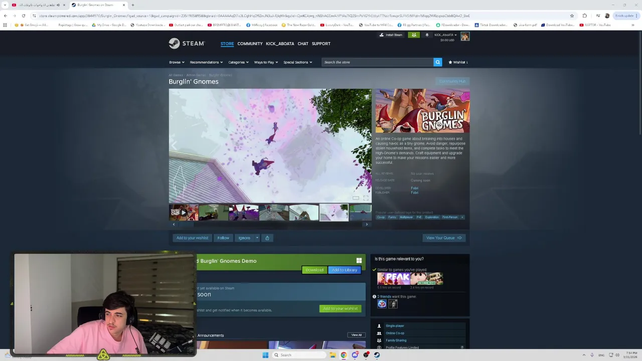Click the Install Steam button

pos(391,35)
